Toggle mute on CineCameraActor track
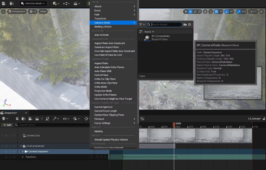 coord(14,146)
